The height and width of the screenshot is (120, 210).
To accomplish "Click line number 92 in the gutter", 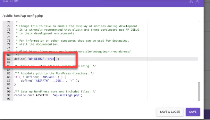I will 9,99.
